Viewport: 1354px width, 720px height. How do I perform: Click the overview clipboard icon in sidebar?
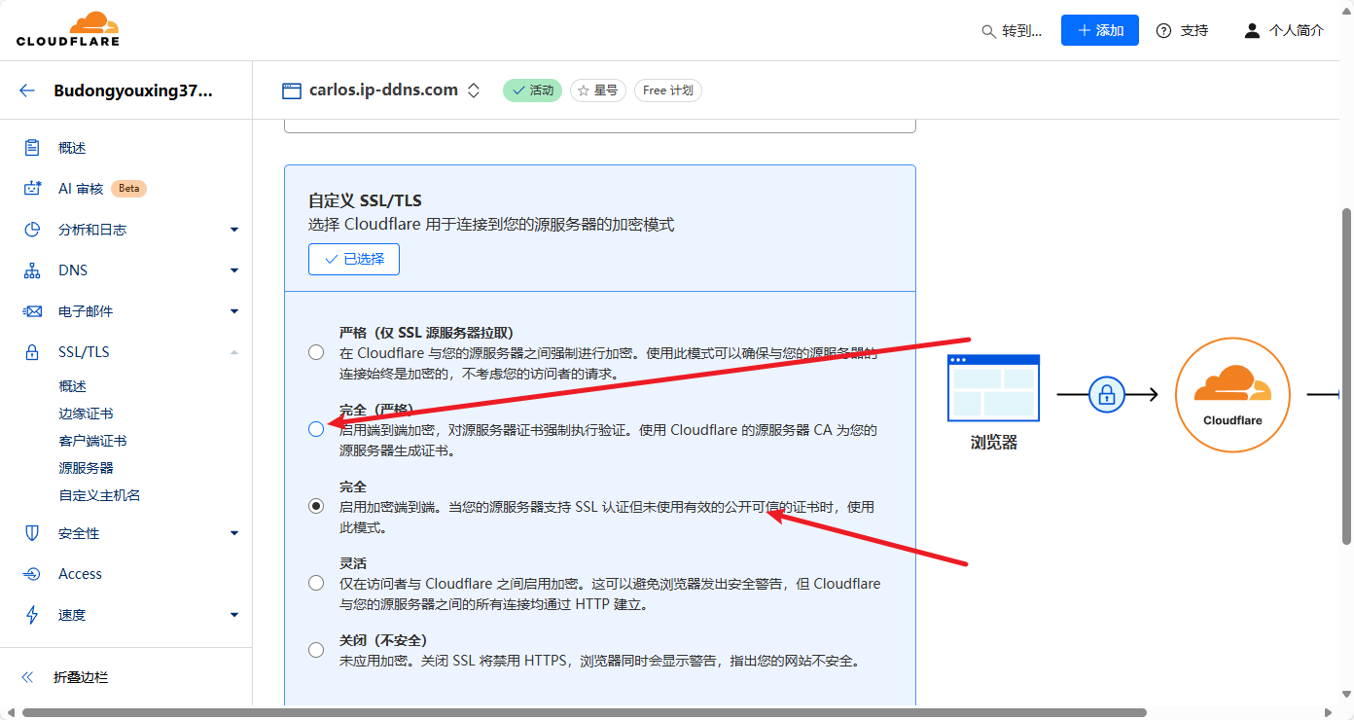(32, 148)
